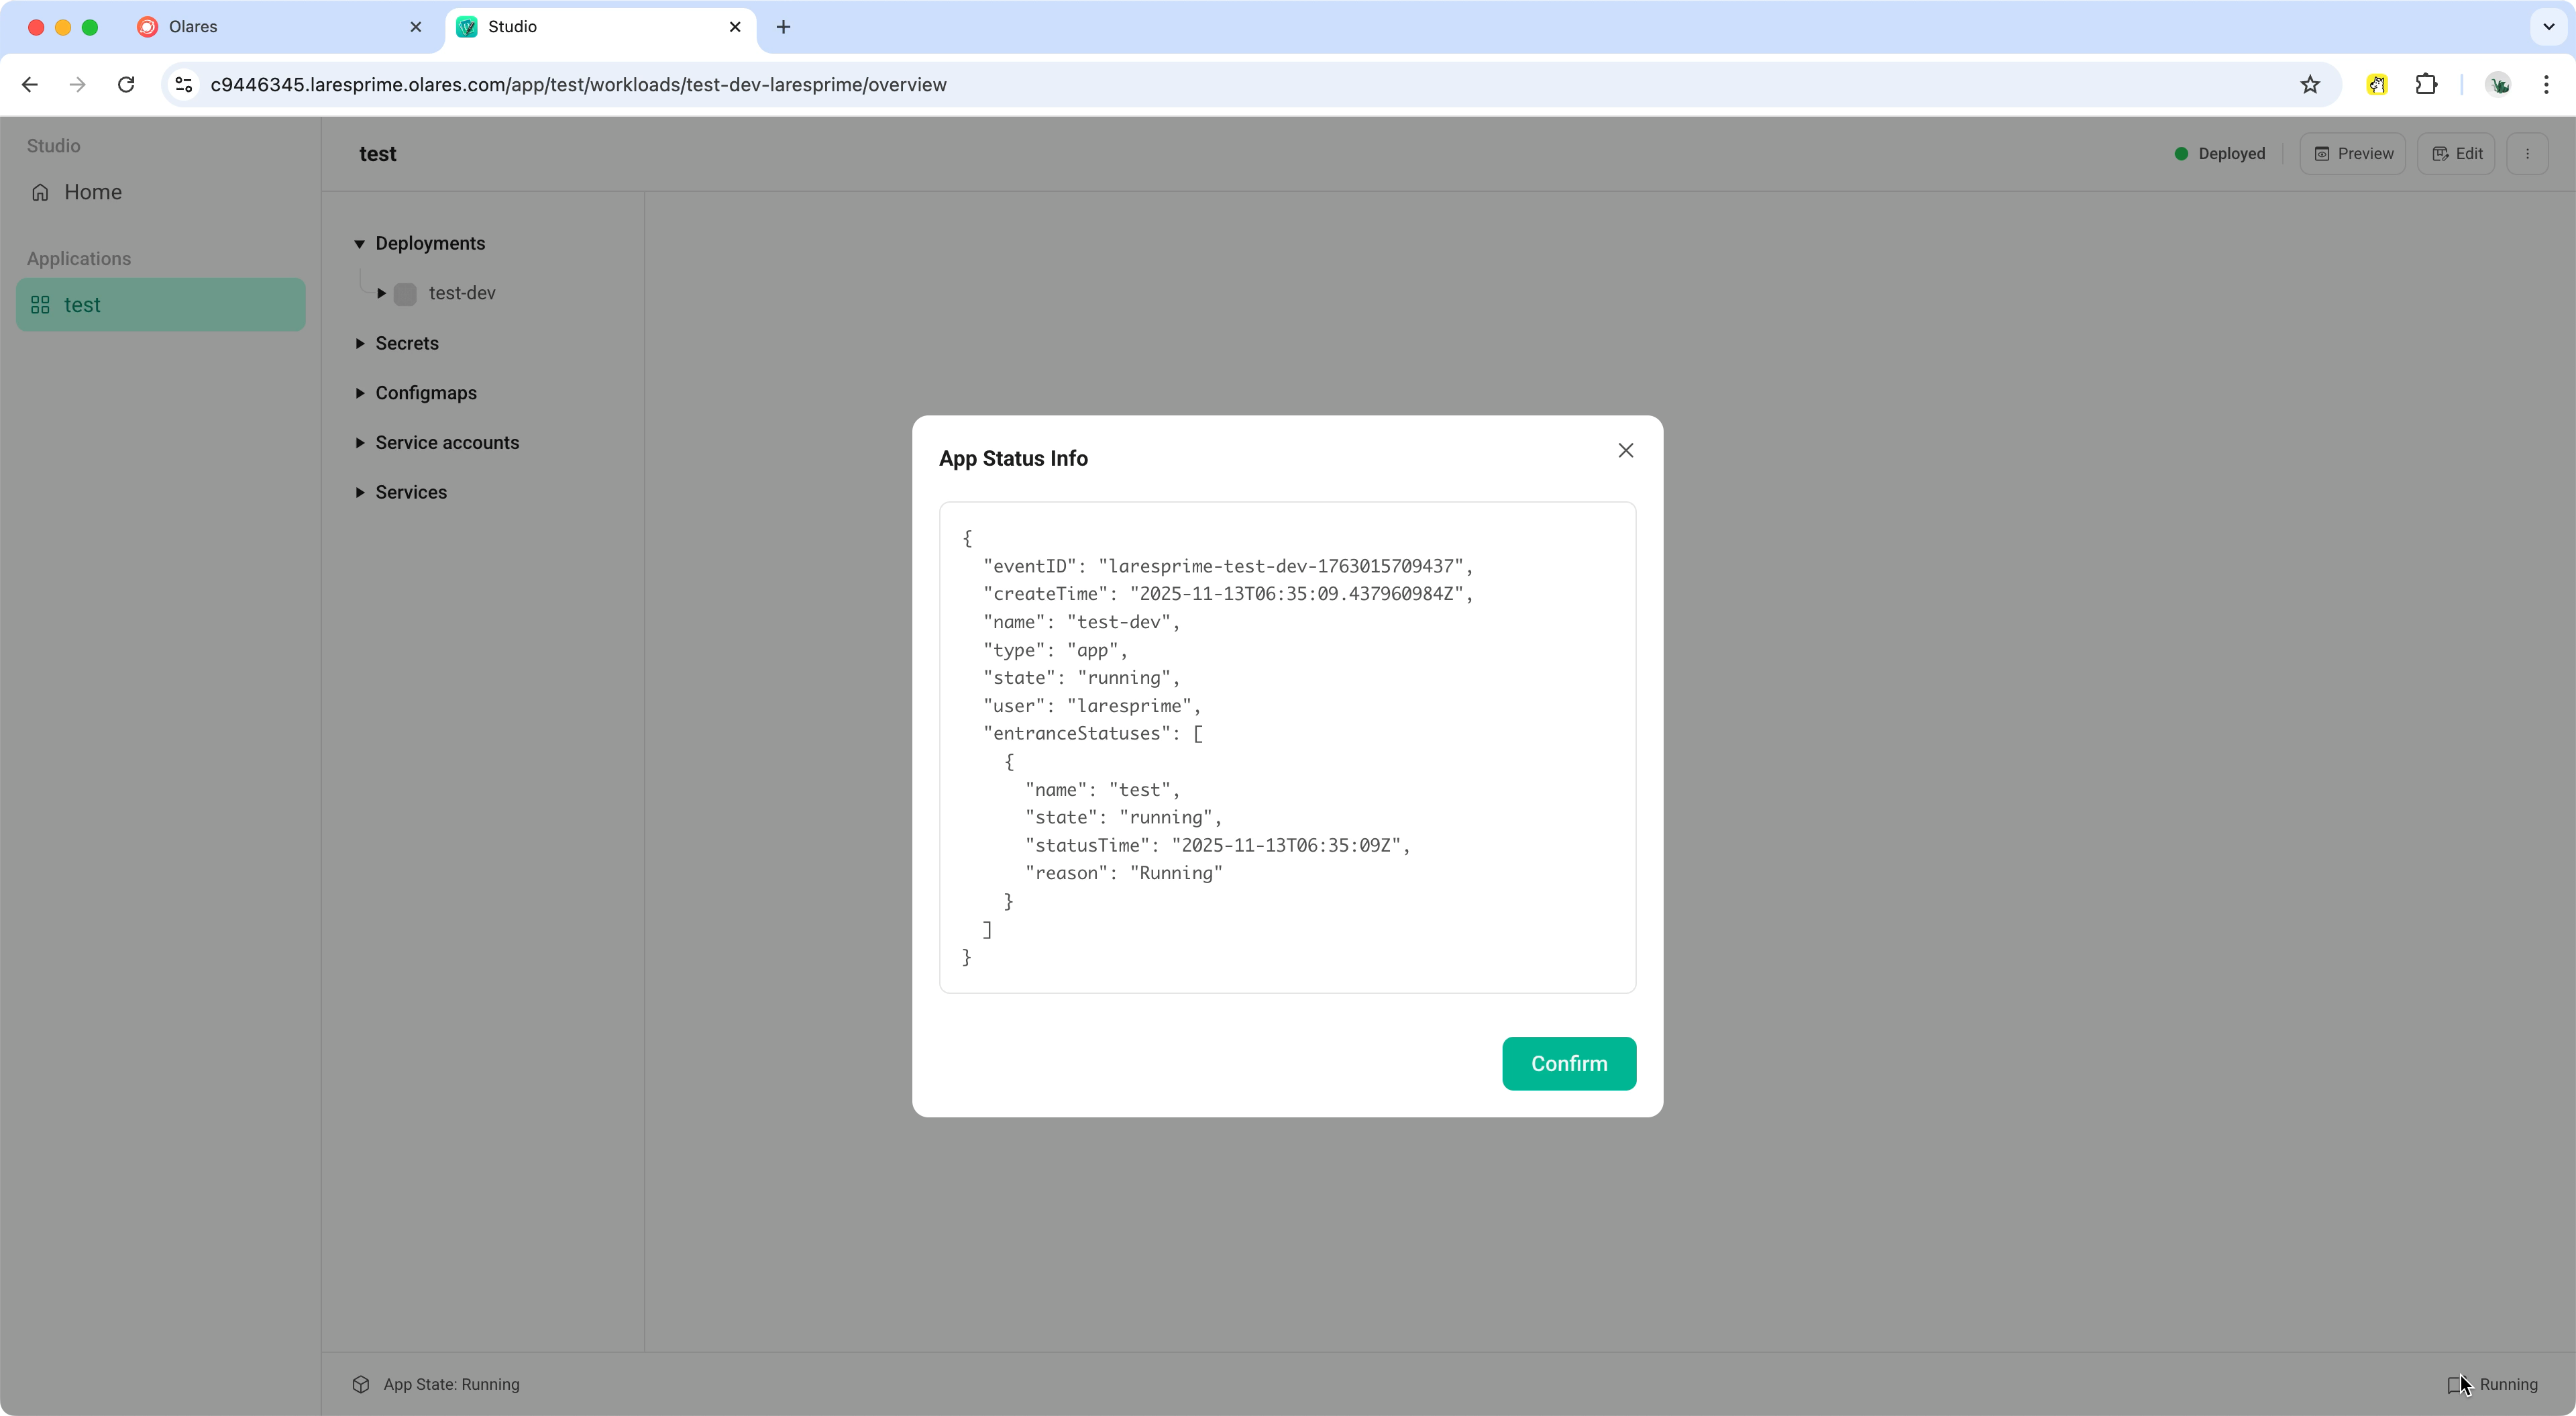Expand the Service accounts section
Screen dimensions: 2576x1416
[x=360, y=442]
